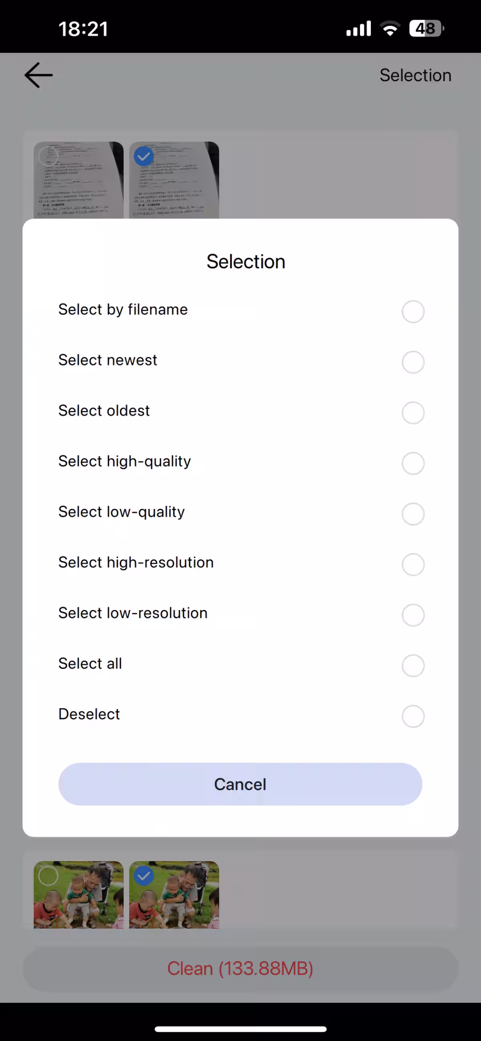481x1041 pixels.
Task: Check empty circle on first children photo
Action: pos(48,876)
